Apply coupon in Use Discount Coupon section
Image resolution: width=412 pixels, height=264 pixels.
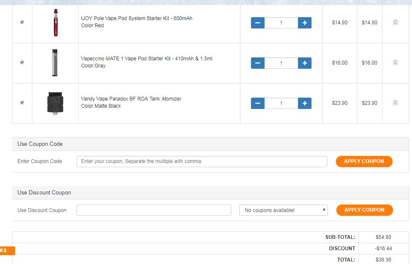364,210
